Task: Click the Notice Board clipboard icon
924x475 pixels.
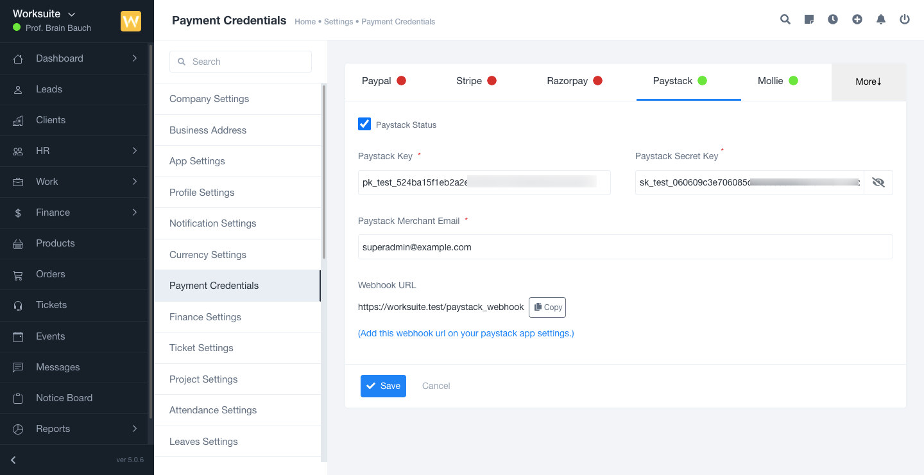Action: click(x=18, y=398)
